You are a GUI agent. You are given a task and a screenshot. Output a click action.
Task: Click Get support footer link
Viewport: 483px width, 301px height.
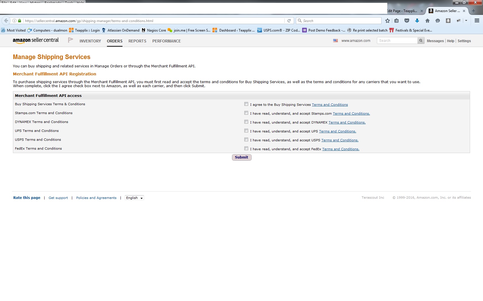click(58, 198)
